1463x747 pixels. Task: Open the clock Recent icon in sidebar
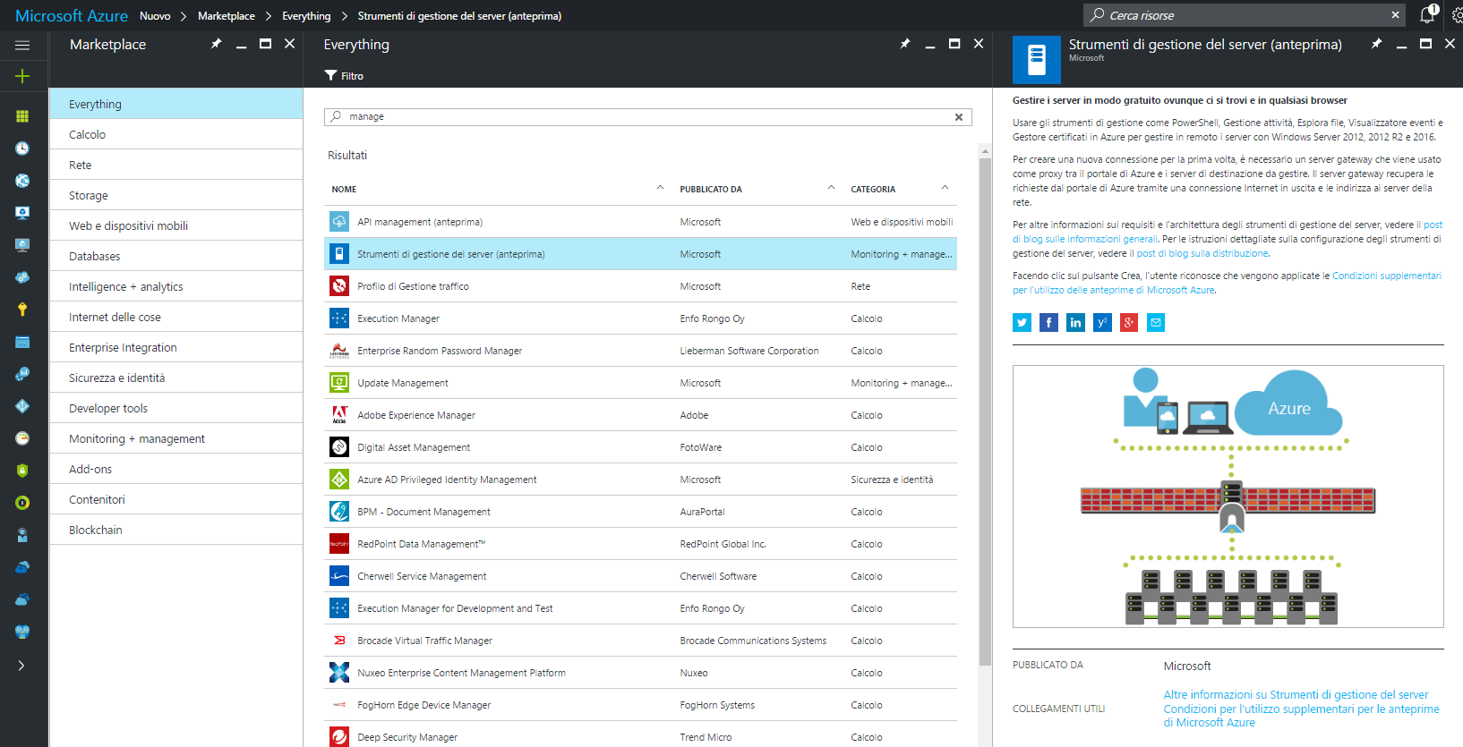point(22,149)
